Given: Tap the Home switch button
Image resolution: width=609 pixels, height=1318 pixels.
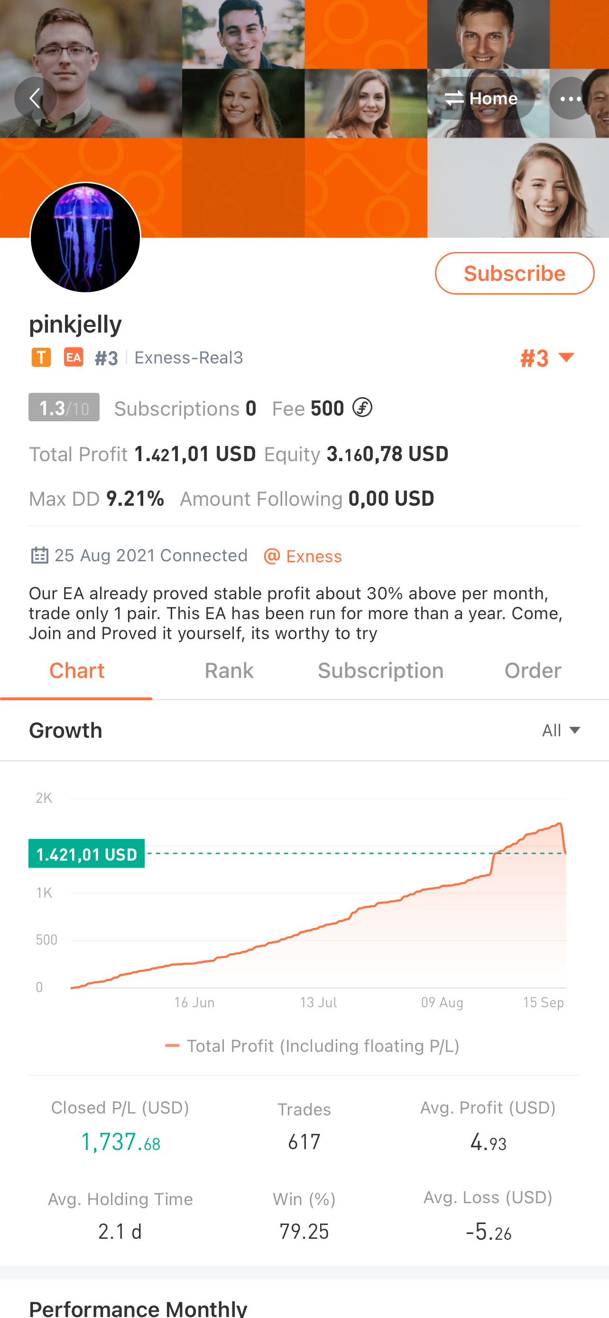Looking at the screenshot, I should (480, 98).
